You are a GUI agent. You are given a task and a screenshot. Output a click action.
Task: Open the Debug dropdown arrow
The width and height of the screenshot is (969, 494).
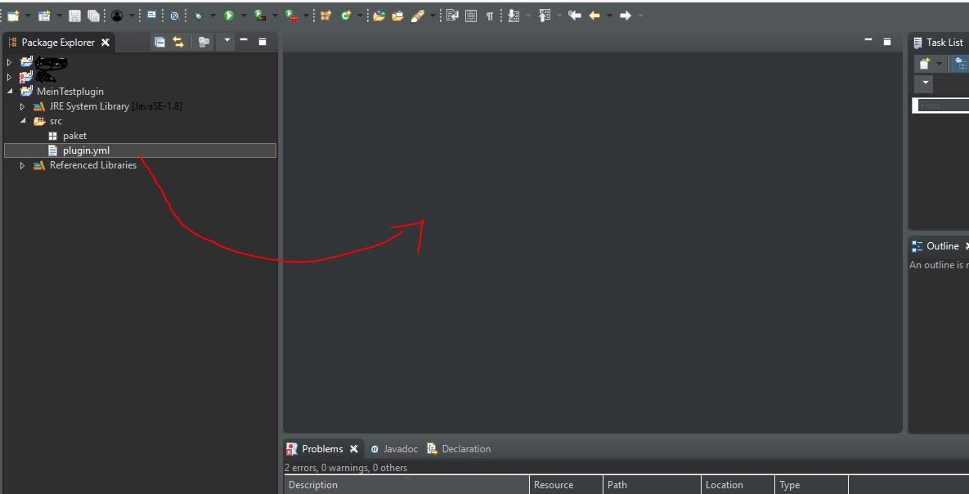(213, 16)
